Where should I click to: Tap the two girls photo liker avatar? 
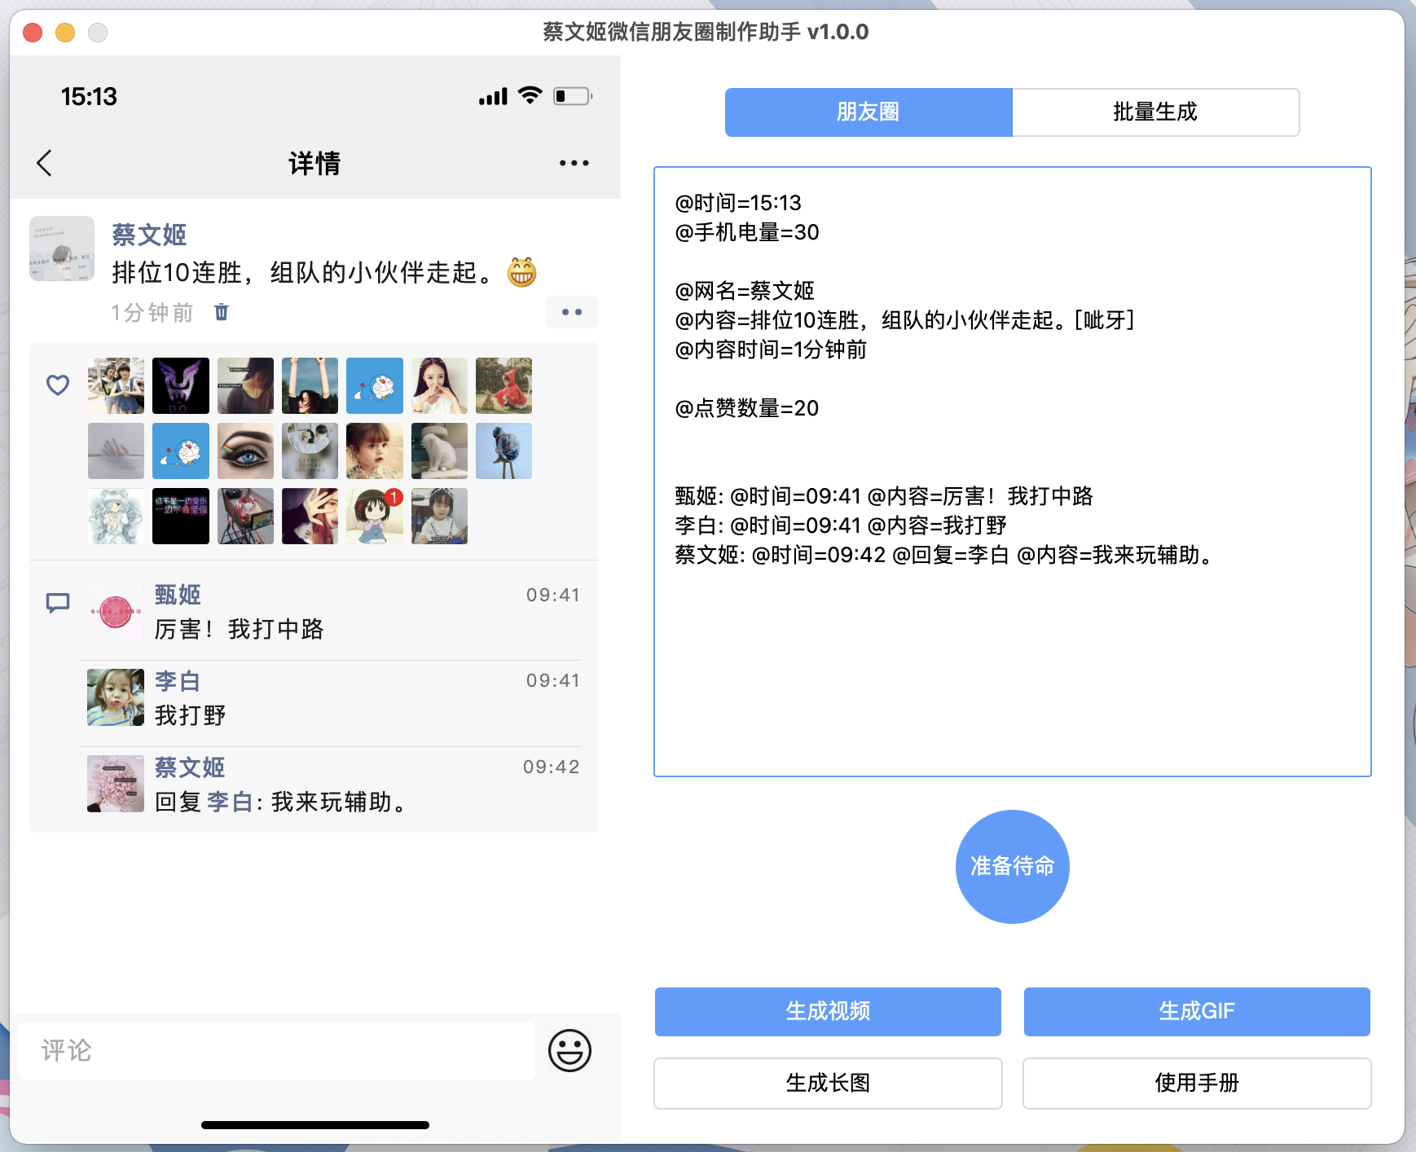(116, 385)
